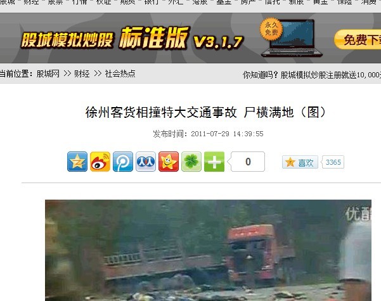381x301 pixels.
Task: Click the 免费下载 button on the banner
Action: (358, 39)
